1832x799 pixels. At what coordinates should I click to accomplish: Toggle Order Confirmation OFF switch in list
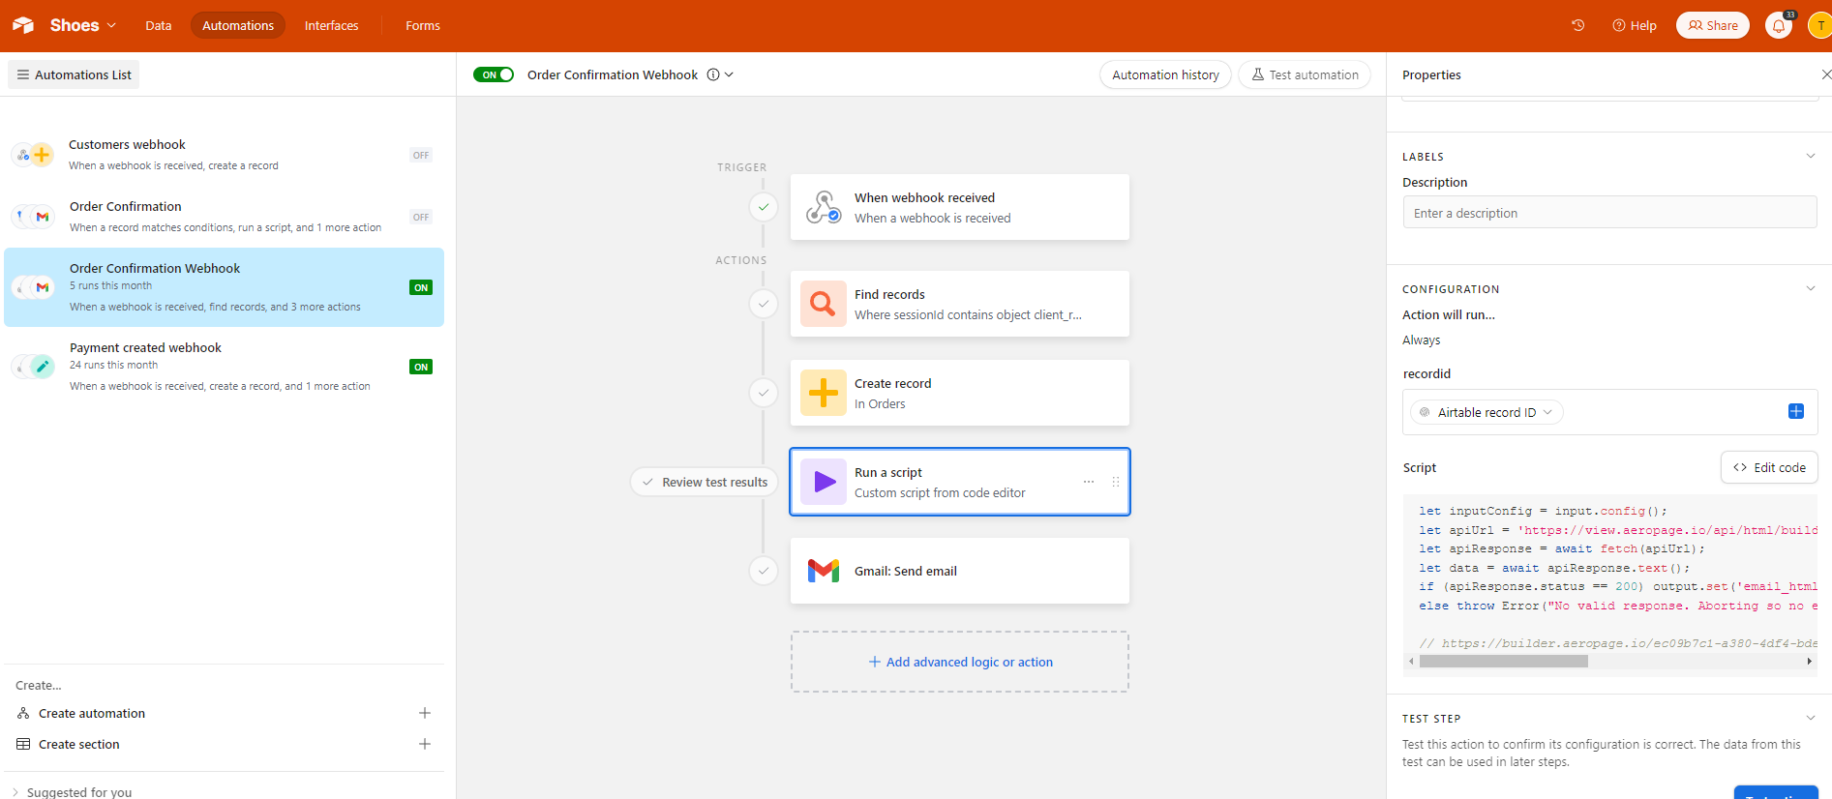421,217
